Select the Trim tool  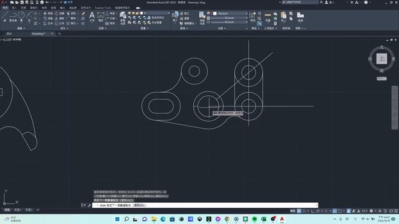click(71, 14)
